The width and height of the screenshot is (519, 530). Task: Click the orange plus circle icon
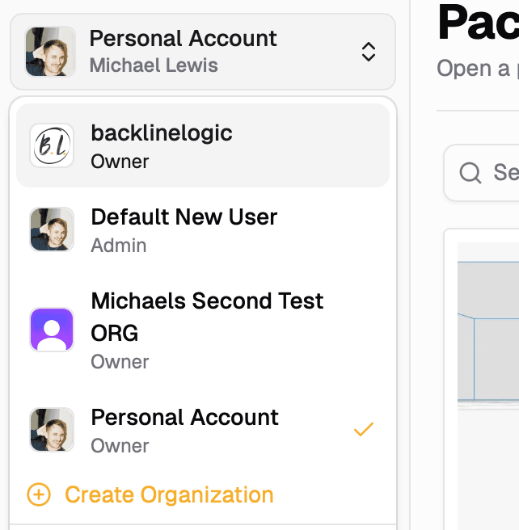[x=39, y=494]
